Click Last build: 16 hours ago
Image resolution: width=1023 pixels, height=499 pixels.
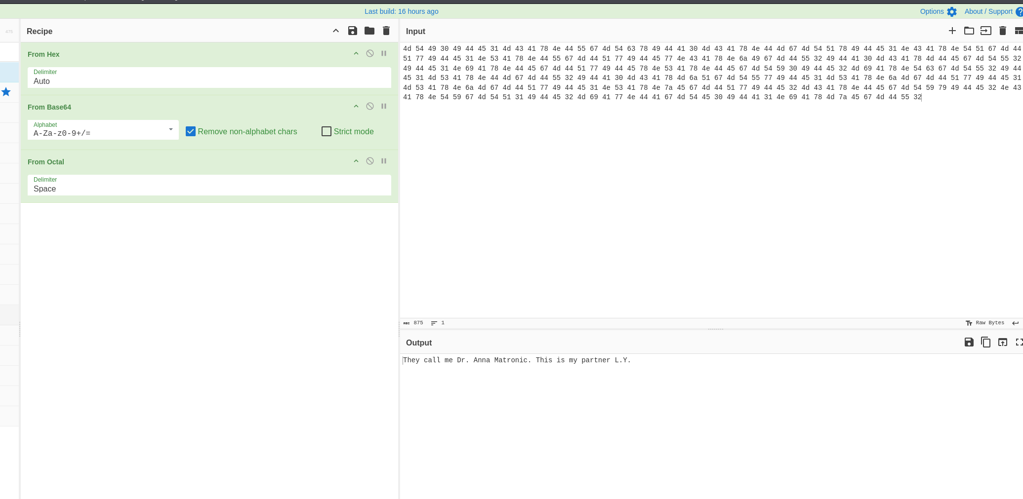click(x=402, y=11)
